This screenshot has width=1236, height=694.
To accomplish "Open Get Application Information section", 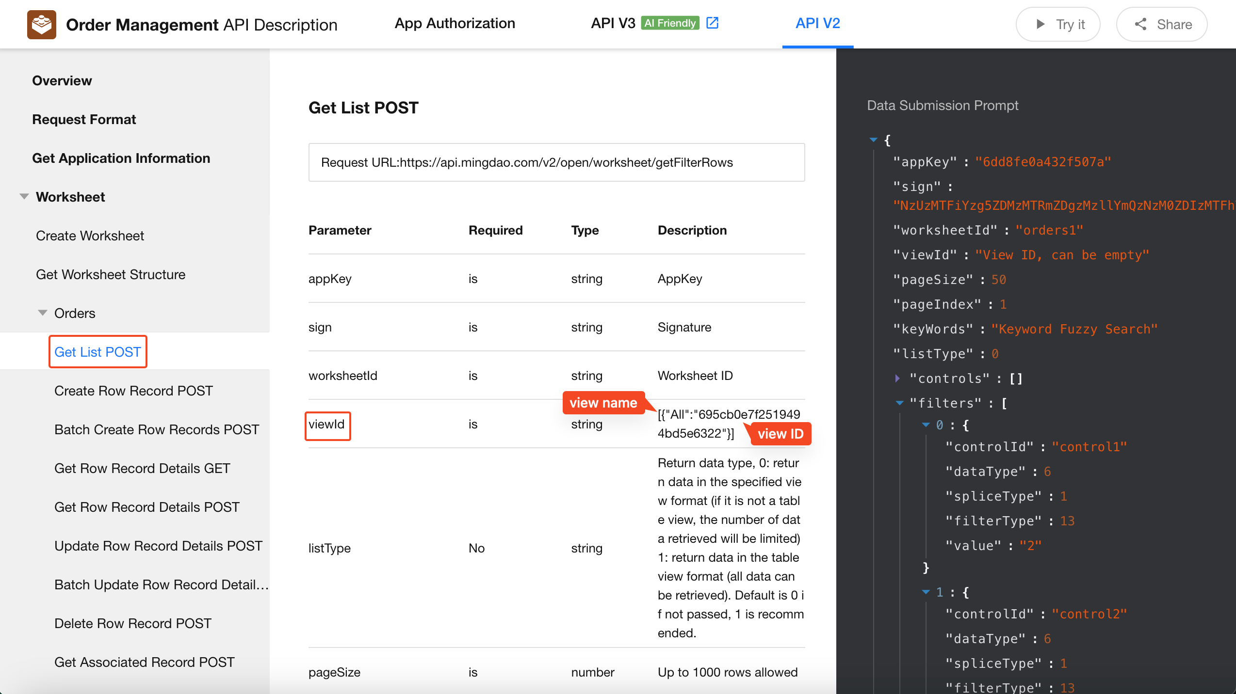I will click(x=121, y=158).
